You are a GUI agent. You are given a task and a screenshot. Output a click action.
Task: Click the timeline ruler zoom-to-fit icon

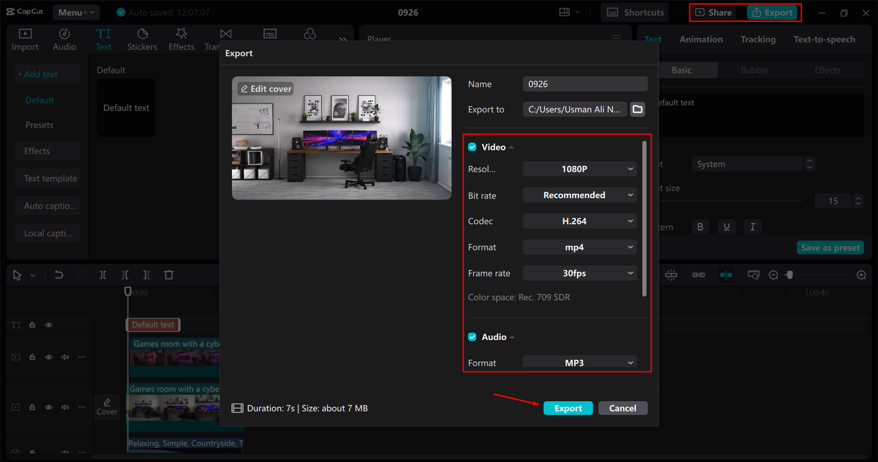753,275
